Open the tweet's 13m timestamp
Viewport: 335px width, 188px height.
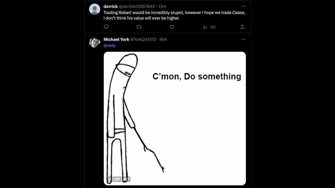pyautogui.click(x=162, y=6)
